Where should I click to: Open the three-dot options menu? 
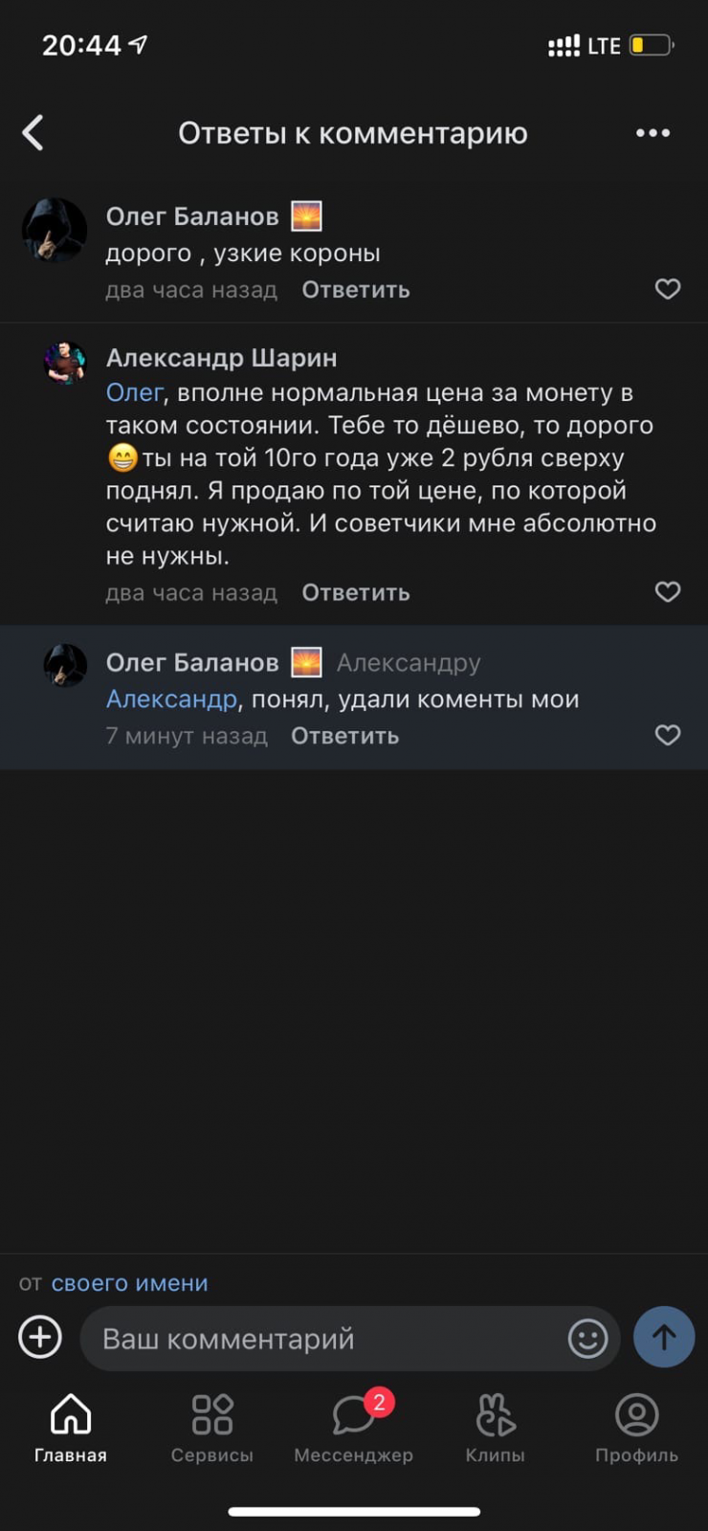point(653,133)
